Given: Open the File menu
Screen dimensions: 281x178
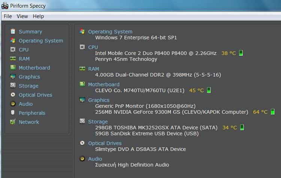Looking at the screenshot, I should pos(8,16).
